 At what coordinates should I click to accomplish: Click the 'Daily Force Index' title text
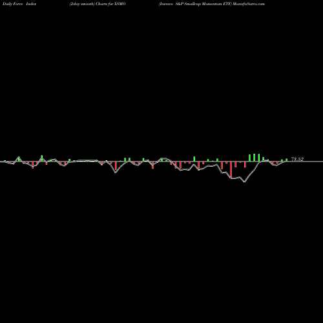point(19,4)
